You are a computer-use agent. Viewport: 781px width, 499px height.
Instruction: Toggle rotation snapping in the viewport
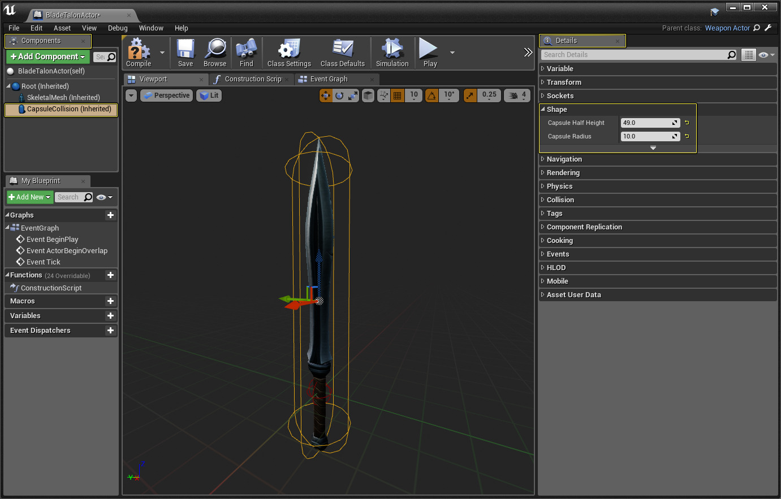coord(432,96)
